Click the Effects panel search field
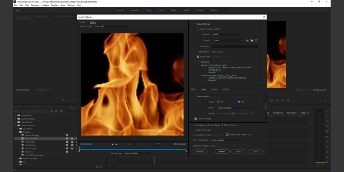This screenshot has height=172, width=344. pyautogui.click(x=32, y=112)
